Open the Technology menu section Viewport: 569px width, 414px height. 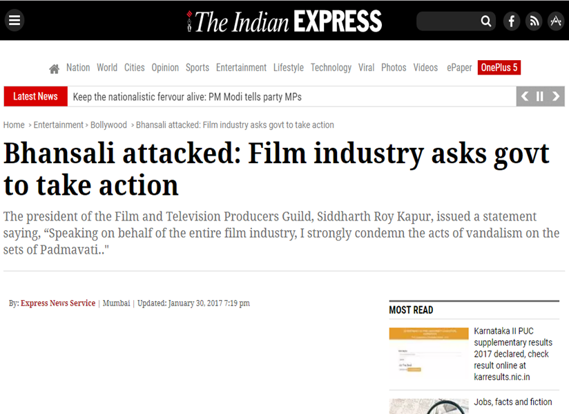331,68
